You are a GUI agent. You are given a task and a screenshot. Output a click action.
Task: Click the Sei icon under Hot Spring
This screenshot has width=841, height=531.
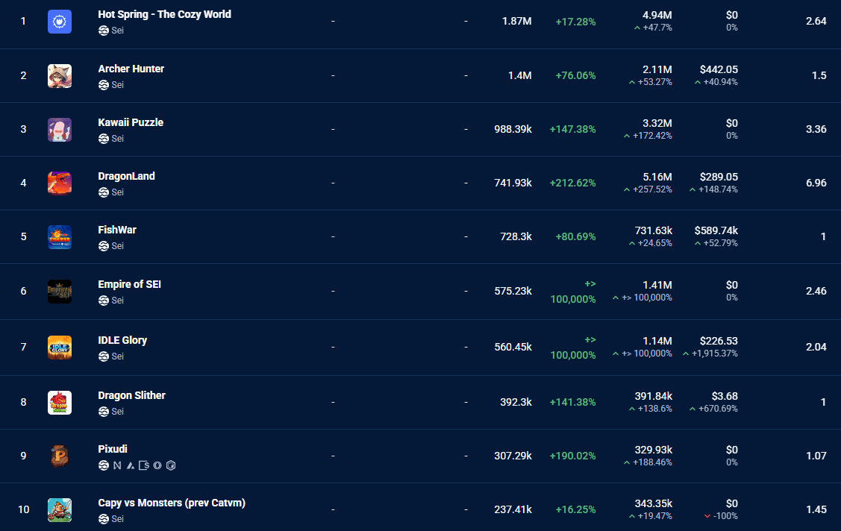coord(103,31)
